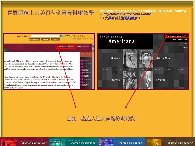
Task: Click the Encyclopedia Americana home page logo
Action: [x=118, y=40]
